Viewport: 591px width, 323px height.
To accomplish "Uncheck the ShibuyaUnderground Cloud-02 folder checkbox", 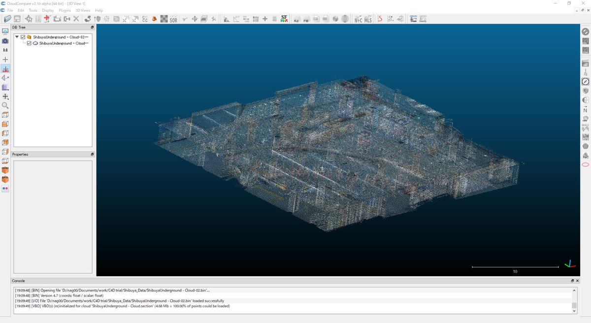I will point(23,37).
